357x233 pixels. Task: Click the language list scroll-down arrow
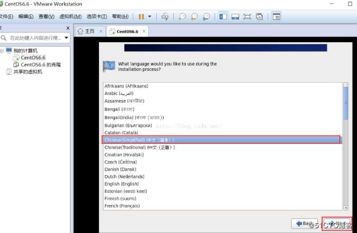[x=346, y=208]
